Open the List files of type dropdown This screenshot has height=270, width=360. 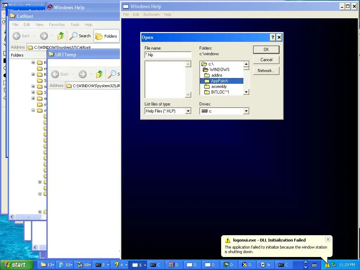(188, 111)
